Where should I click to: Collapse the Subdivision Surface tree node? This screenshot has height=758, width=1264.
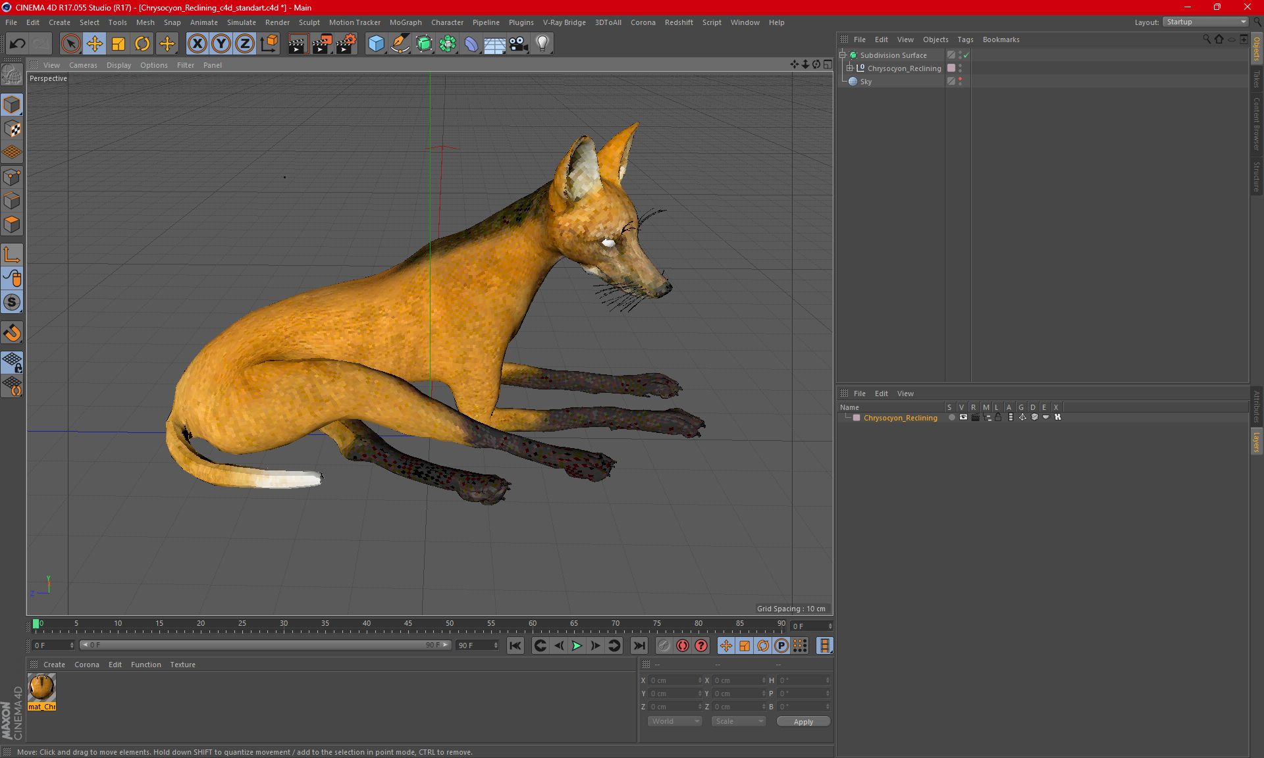tap(843, 55)
